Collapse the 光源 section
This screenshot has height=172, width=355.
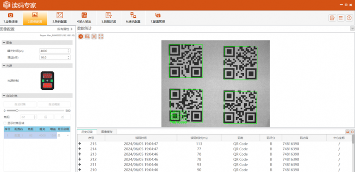tap(4, 66)
